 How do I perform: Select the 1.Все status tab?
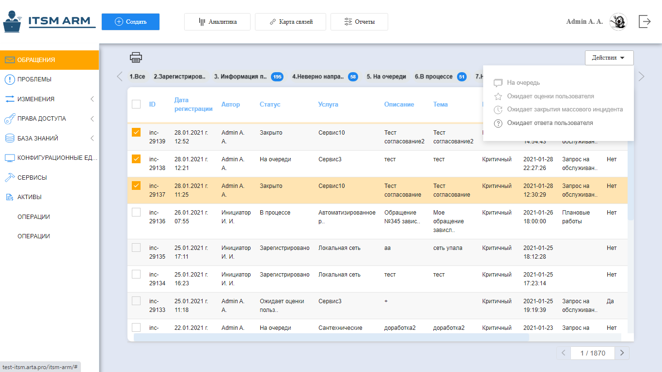137,77
